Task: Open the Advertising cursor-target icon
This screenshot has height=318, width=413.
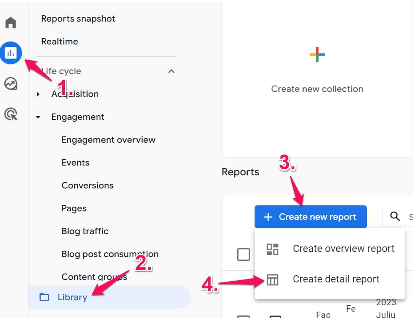Action: [x=11, y=114]
